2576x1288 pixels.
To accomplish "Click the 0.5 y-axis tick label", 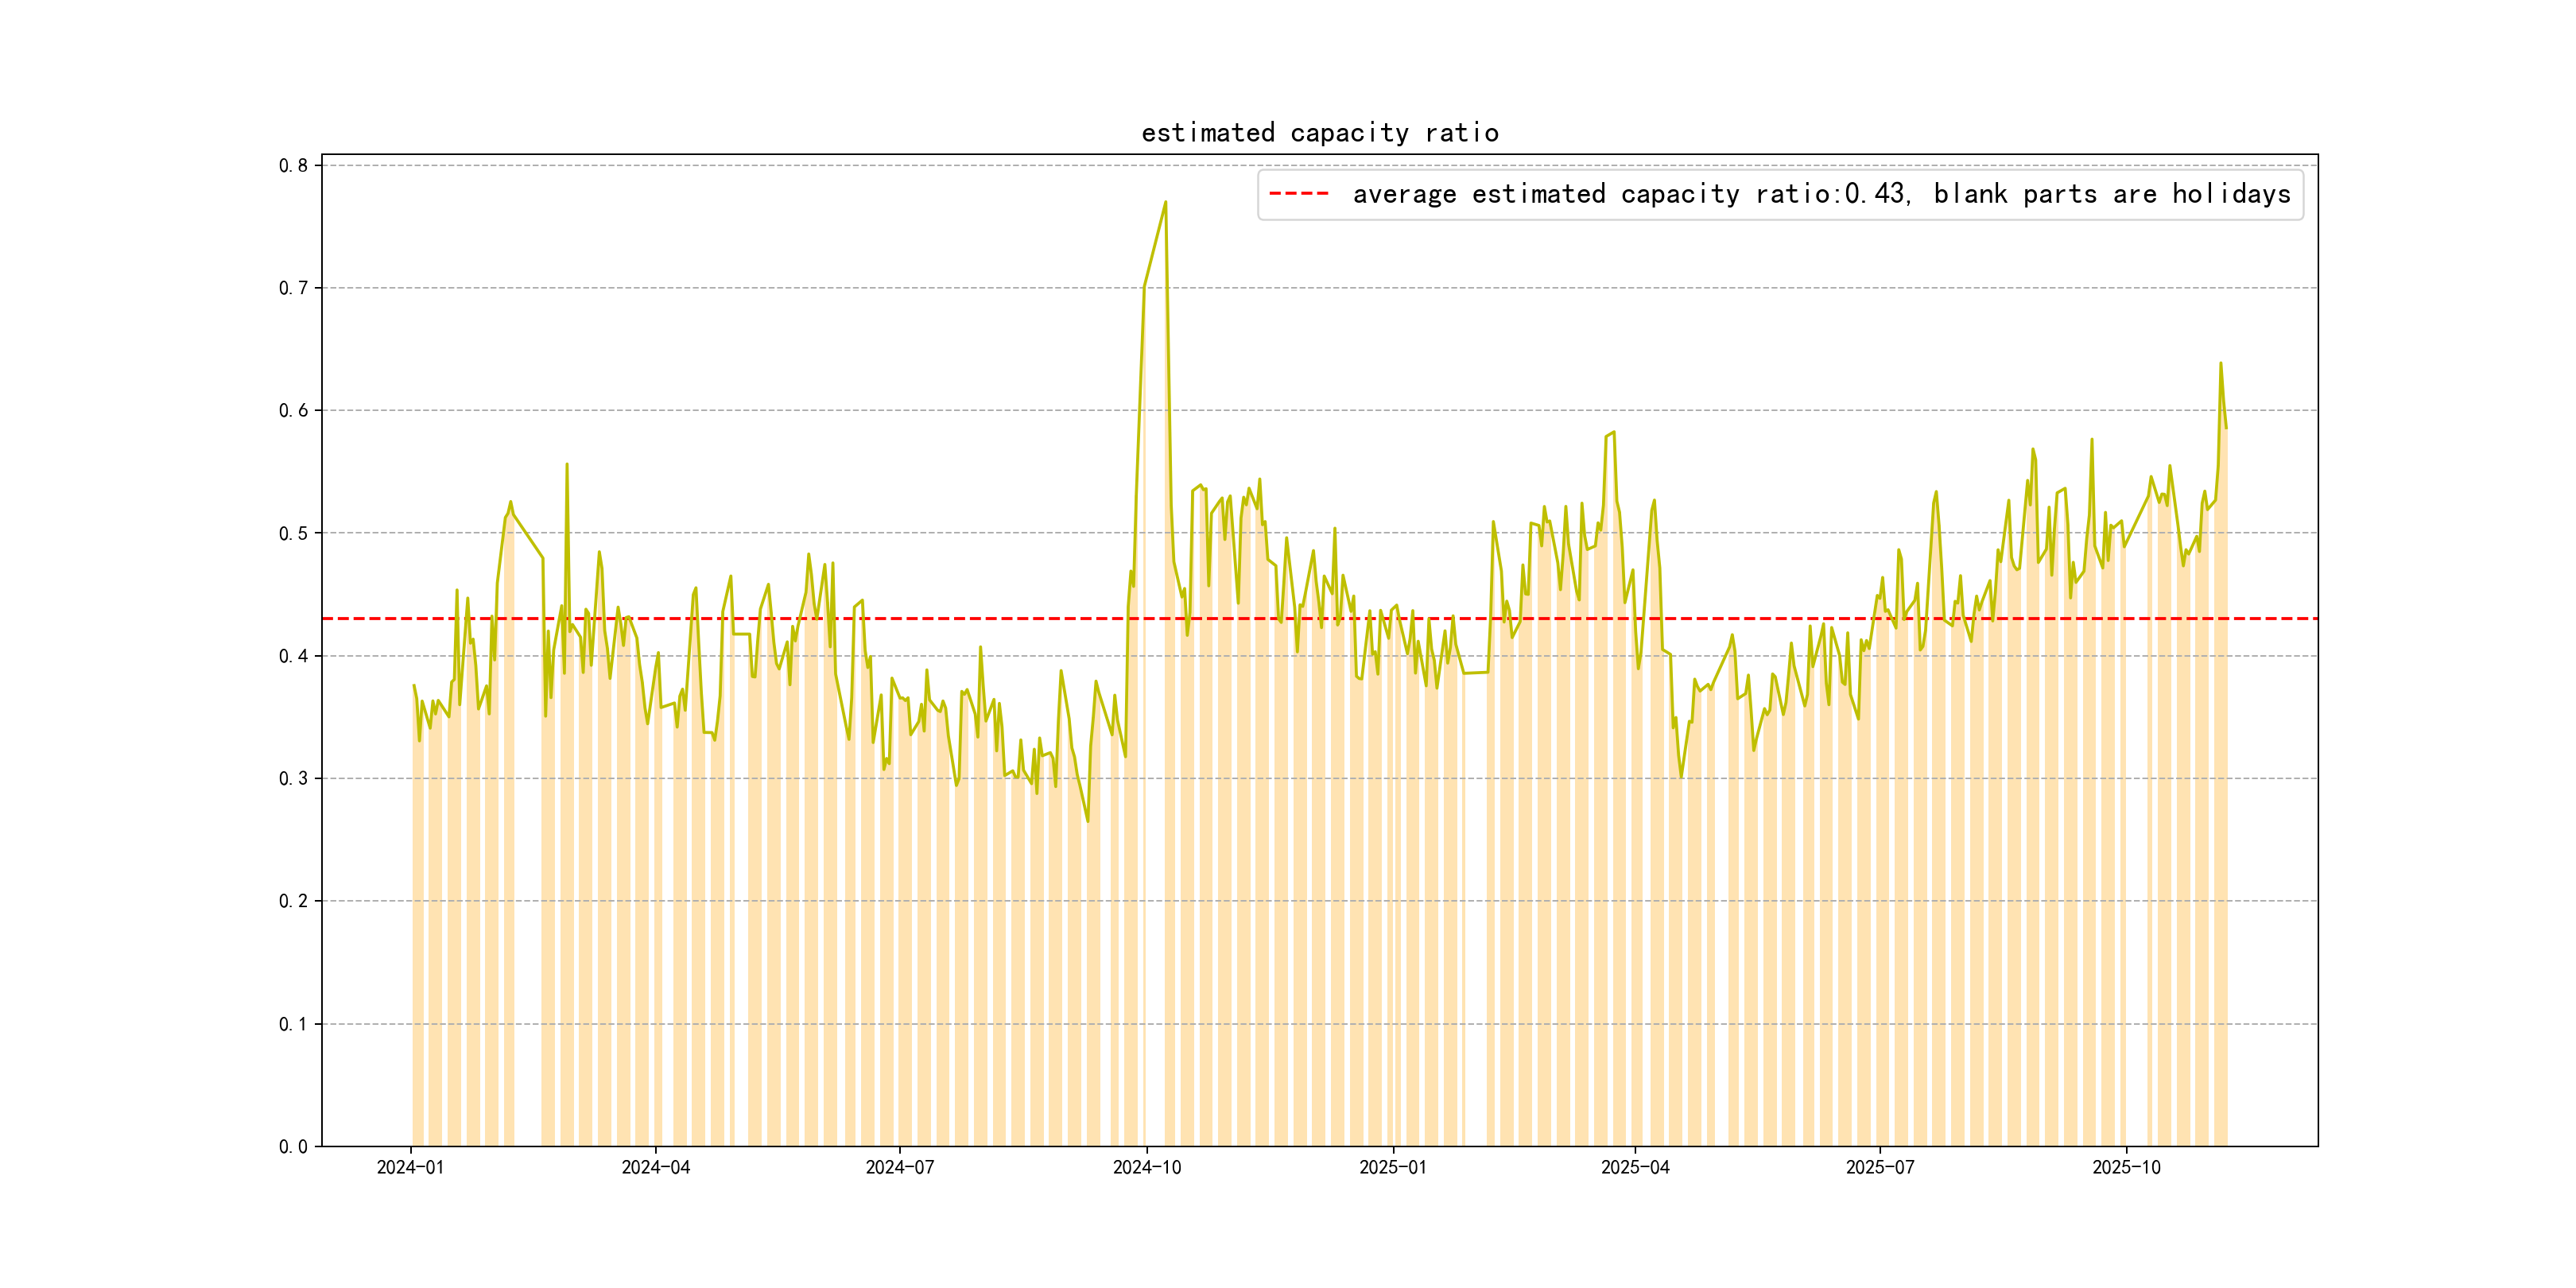I will click(293, 534).
